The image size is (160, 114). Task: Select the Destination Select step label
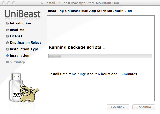click(25, 43)
